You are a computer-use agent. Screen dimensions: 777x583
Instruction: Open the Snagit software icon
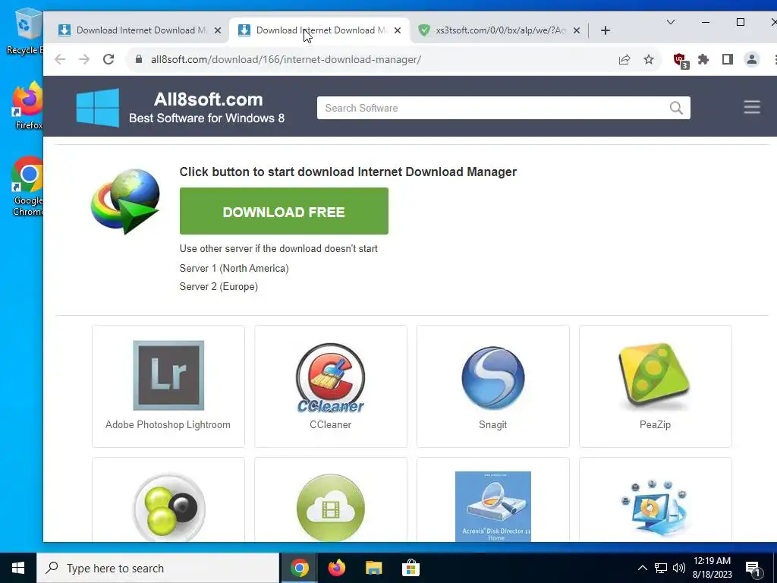[x=493, y=378]
